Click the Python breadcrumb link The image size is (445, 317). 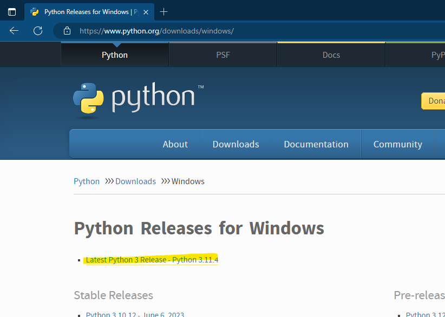87,181
